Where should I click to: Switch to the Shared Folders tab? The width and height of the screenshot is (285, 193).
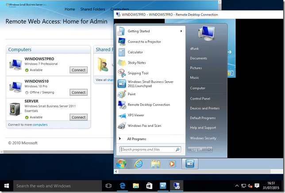tap(92, 9)
